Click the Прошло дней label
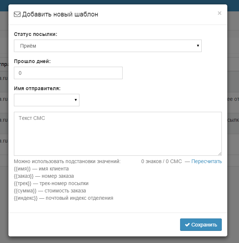This screenshot has width=239, height=243. pyautogui.click(x=32, y=61)
